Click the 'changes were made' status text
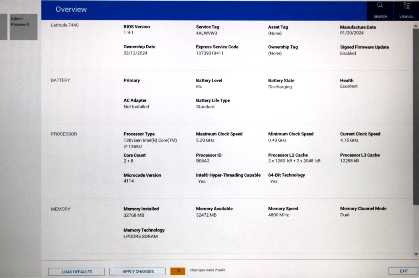 pyautogui.click(x=208, y=270)
